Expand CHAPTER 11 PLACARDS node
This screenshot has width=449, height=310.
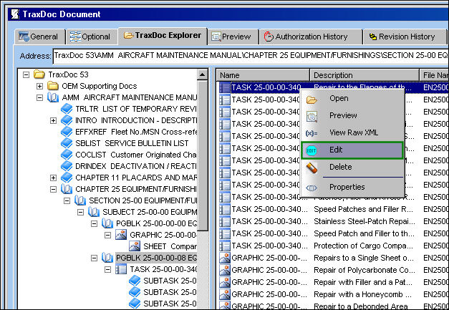click(53, 178)
